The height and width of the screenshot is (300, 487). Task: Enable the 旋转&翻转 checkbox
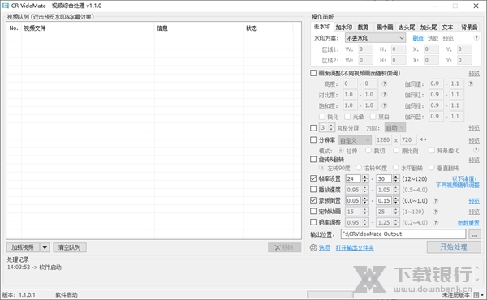tap(313, 160)
